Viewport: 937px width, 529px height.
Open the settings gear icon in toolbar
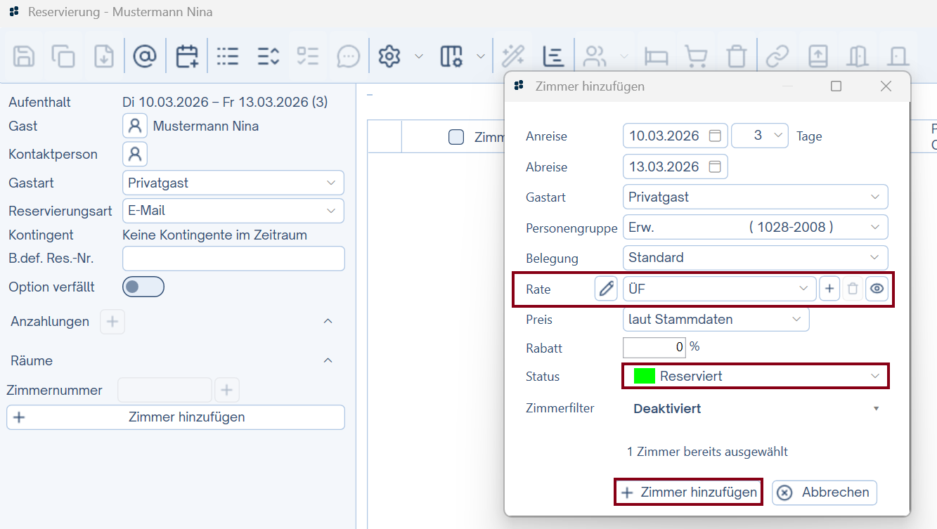pyautogui.click(x=389, y=56)
